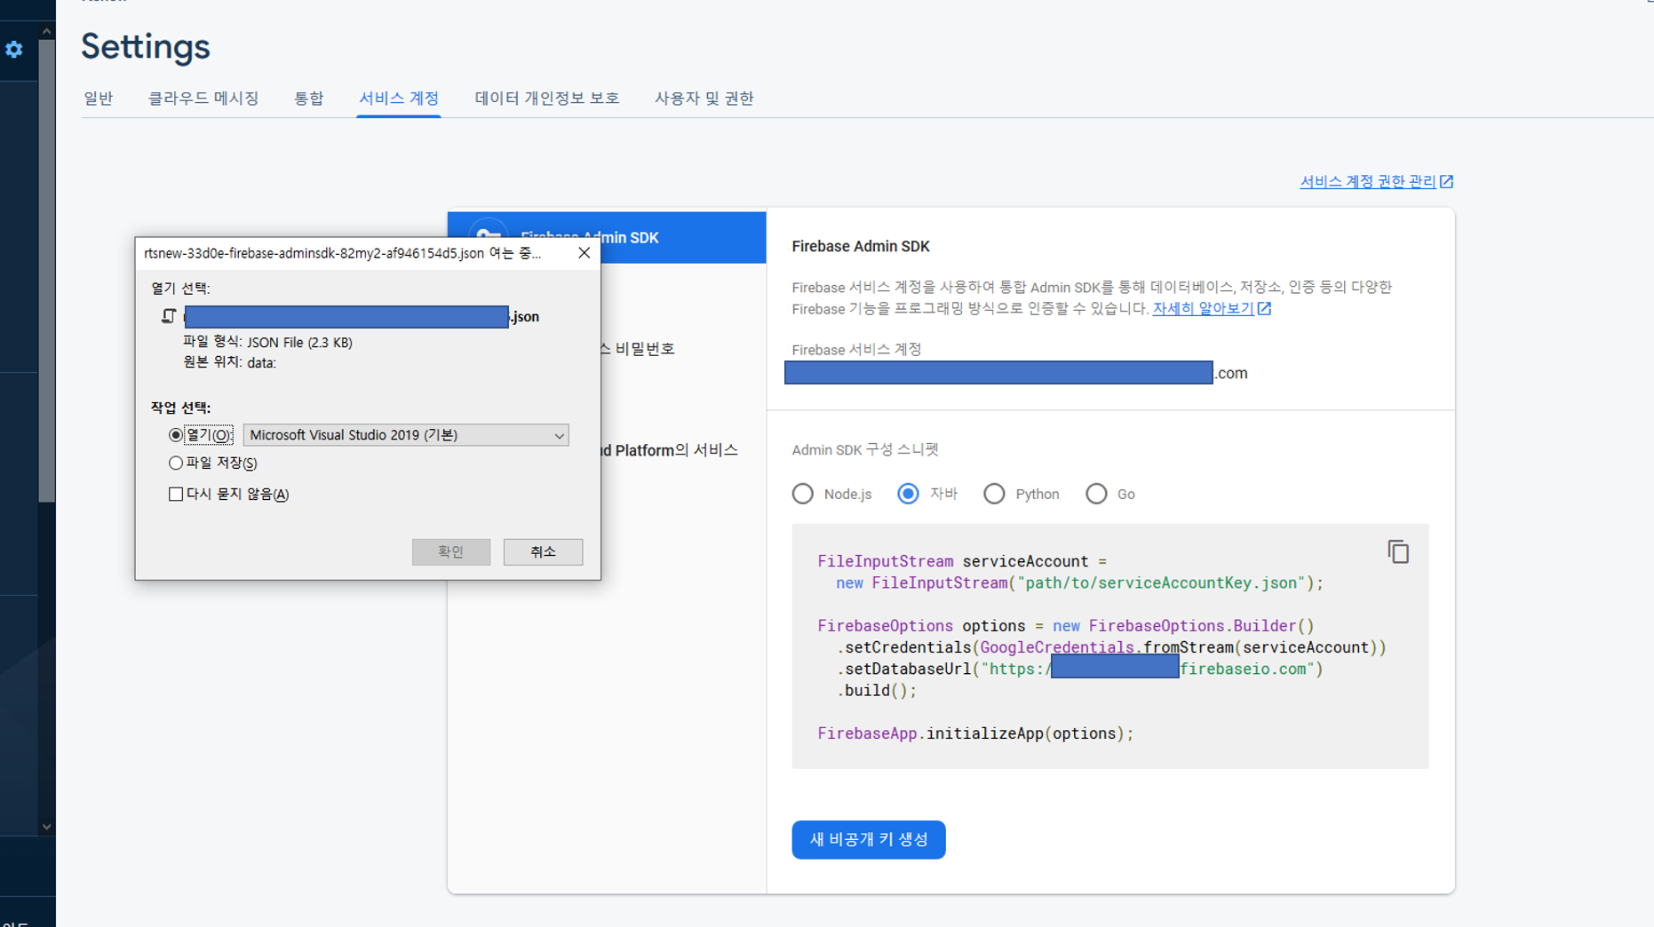Click the 'Admin SDK 구성 스니펫' label
The width and height of the screenshot is (1654, 927).
coord(865,449)
